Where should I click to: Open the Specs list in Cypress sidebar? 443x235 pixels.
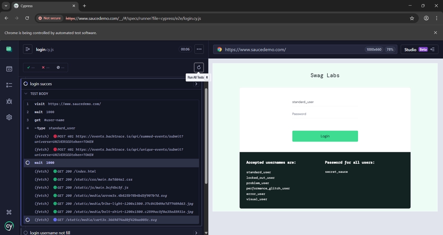pos(9,69)
